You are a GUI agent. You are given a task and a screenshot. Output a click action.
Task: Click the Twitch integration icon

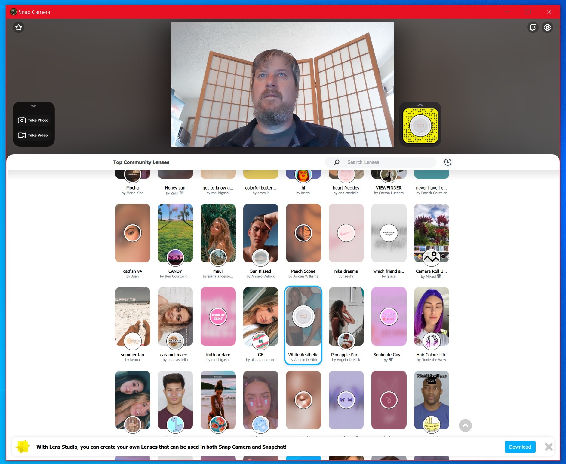click(x=533, y=28)
